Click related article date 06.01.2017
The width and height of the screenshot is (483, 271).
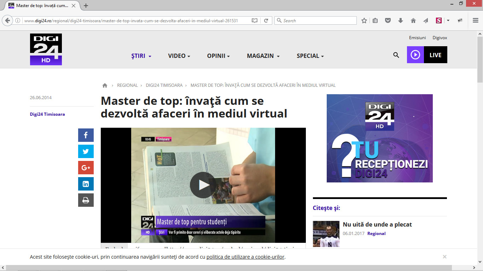353,234
